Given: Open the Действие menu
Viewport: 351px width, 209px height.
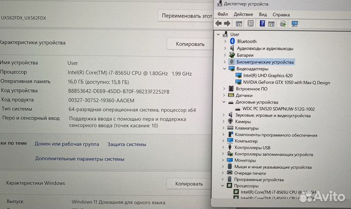Looking at the screenshot, I should pos(243,14).
